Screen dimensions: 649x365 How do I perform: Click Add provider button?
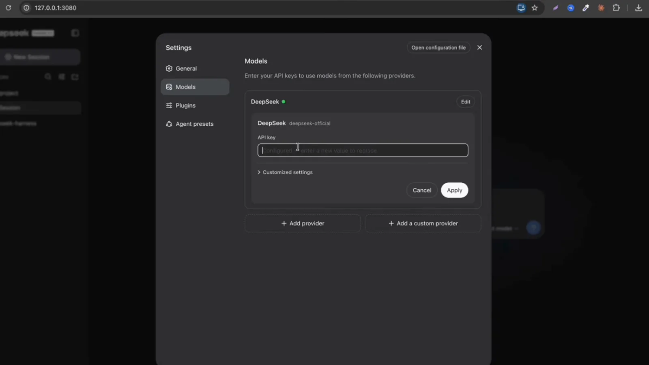(303, 223)
